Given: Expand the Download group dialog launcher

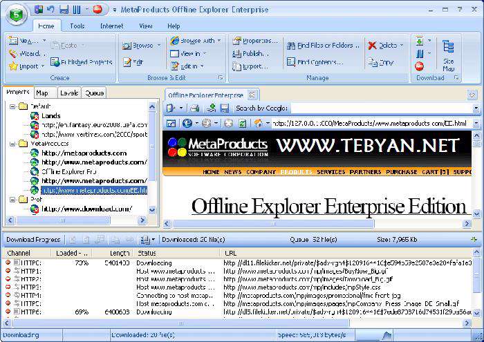Looking at the screenshot, I should coord(456,77).
